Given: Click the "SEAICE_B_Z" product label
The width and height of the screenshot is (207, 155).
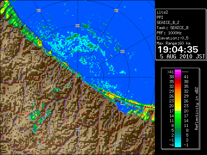Looking at the screenshot, I should click(x=168, y=23).
